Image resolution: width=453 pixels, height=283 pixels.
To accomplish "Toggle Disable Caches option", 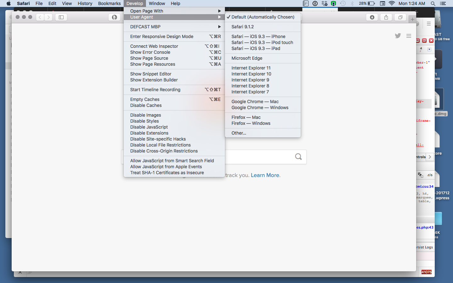I will (174, 105).
